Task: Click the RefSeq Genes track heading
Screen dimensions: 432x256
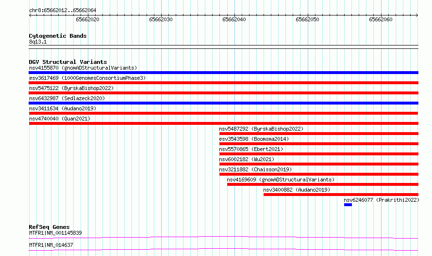Action: 49,227
